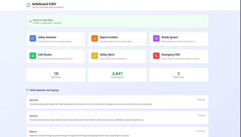
Task: Click the 2,847 Active Spartans stat
Action: coord(117,75)
